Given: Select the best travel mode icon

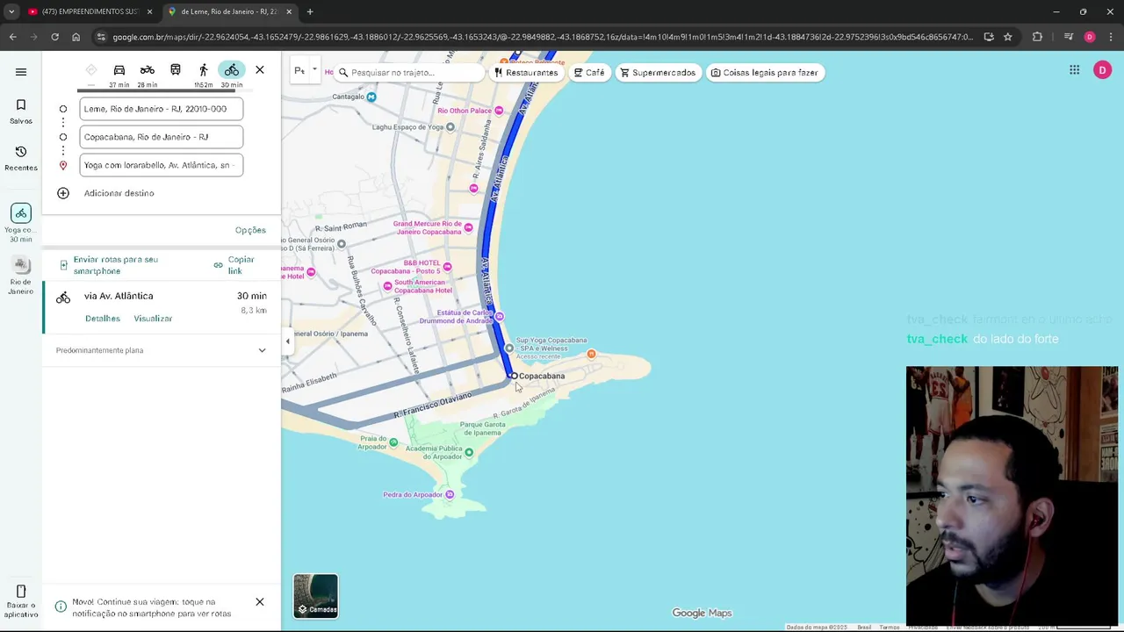Looking at the screenshot, I should pos(91,70).
